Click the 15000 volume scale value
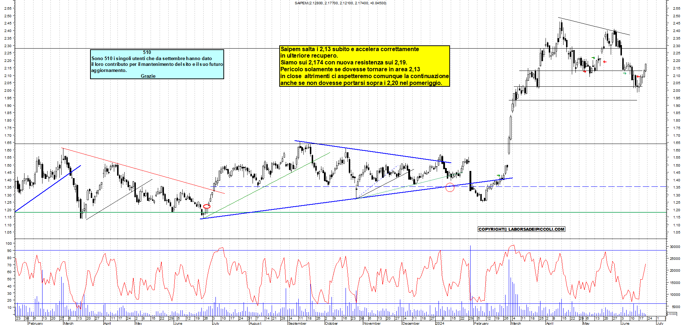The image size is (681, 325). (x=675, y=283)
